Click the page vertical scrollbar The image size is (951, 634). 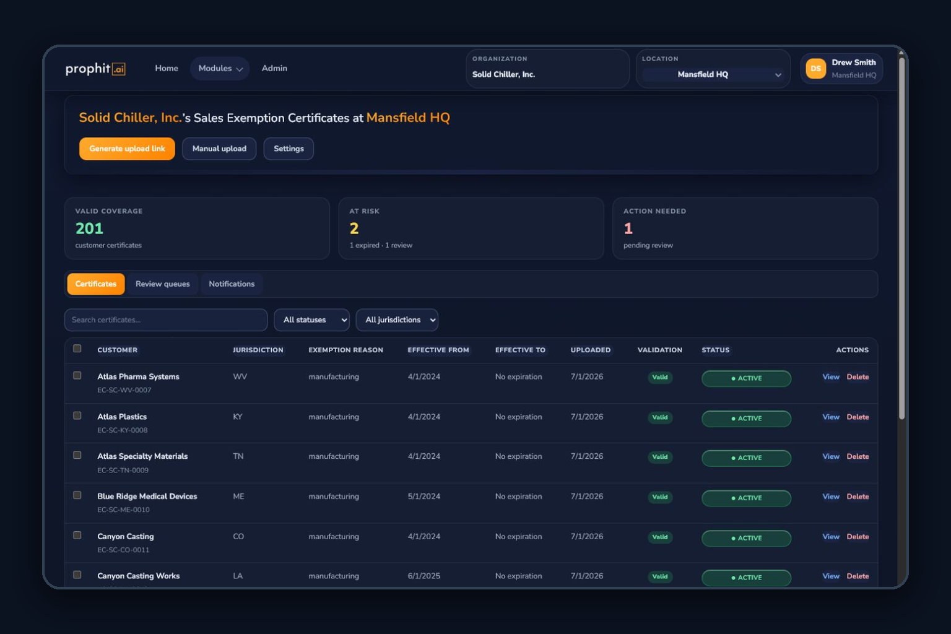[x=901, y=238]
